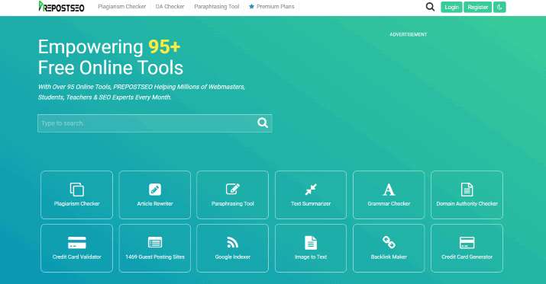Open Plagiarism Checker in top navigation

point(122,7)
